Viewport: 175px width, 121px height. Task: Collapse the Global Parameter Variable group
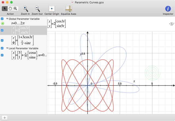click(x=7, y=19)
